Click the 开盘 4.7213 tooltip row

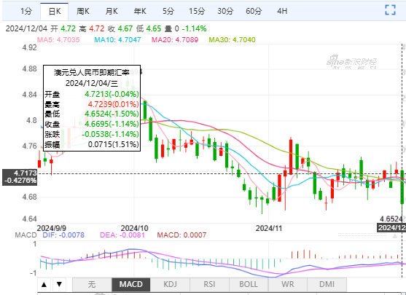[x=92, y=94]
